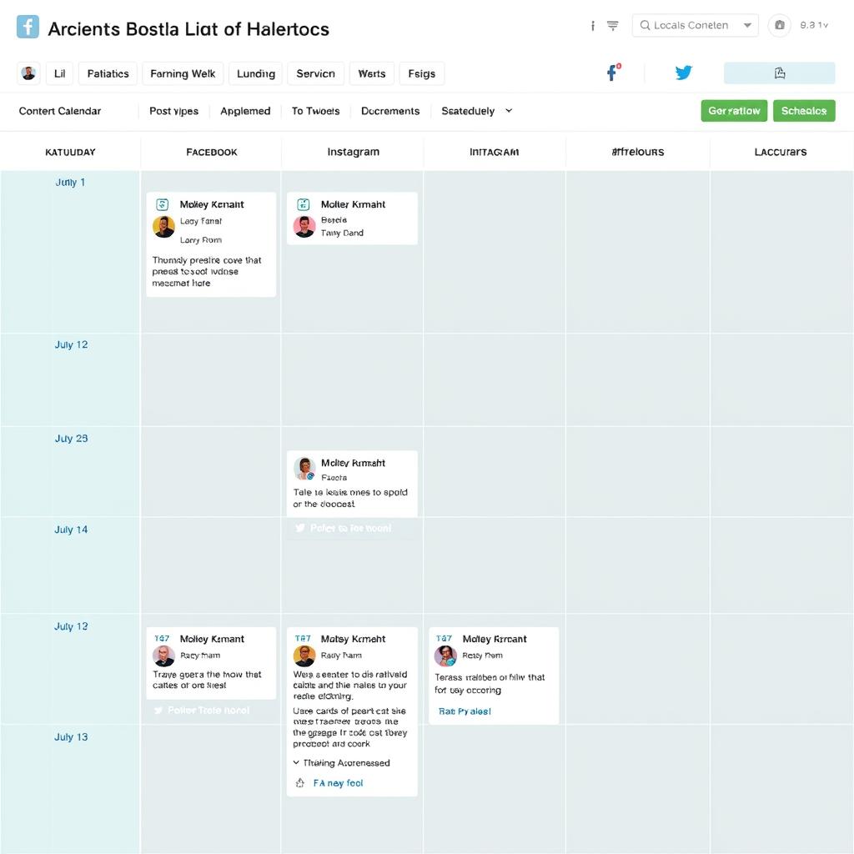Collapse the Thating Acorenessed section
Viewport: 854px width, 854px height.
pos(342,763)
